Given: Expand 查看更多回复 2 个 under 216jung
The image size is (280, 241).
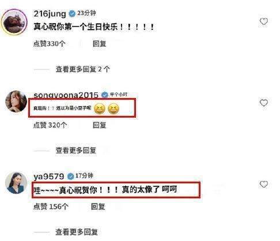Looking at the screenshot, I should point(83,69).
